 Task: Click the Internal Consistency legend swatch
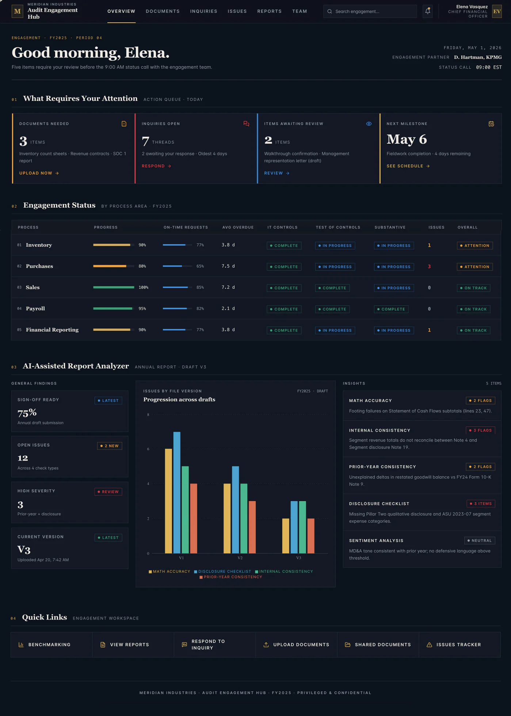pos(256,572)
